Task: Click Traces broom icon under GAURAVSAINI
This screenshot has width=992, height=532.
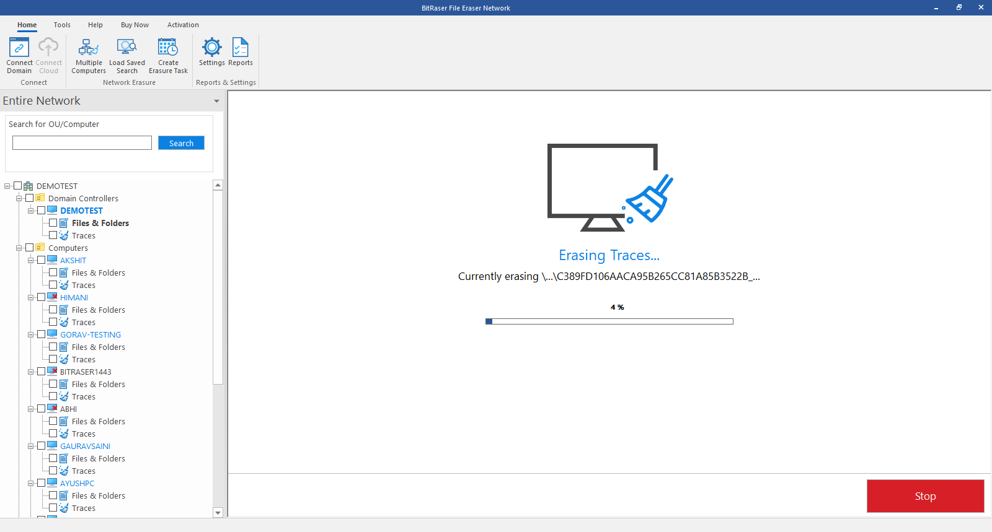Action: tap(64, 471)
